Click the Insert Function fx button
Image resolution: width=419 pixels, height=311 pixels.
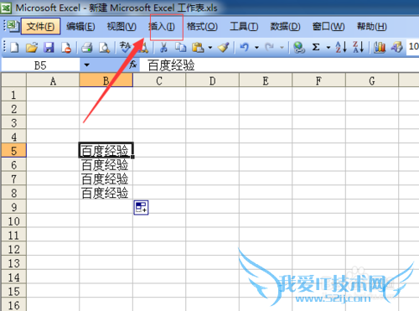coord(133,65)
